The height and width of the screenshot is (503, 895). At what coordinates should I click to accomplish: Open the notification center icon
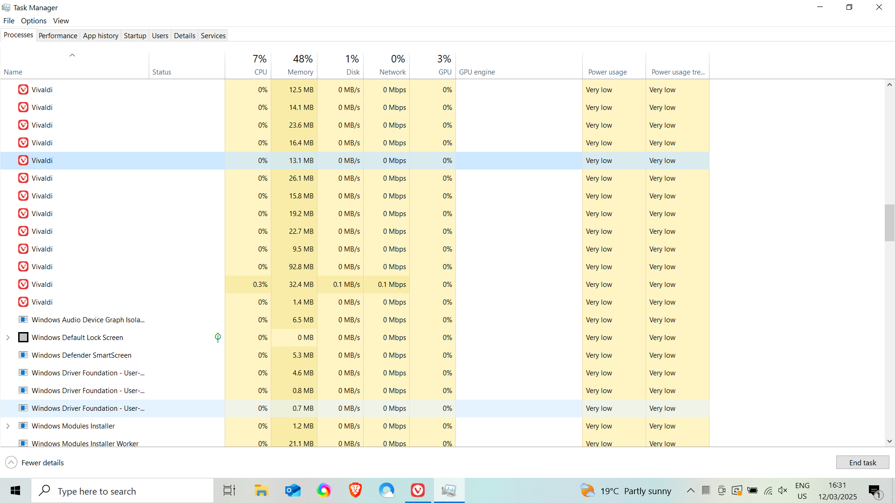(x=874, y=491)
